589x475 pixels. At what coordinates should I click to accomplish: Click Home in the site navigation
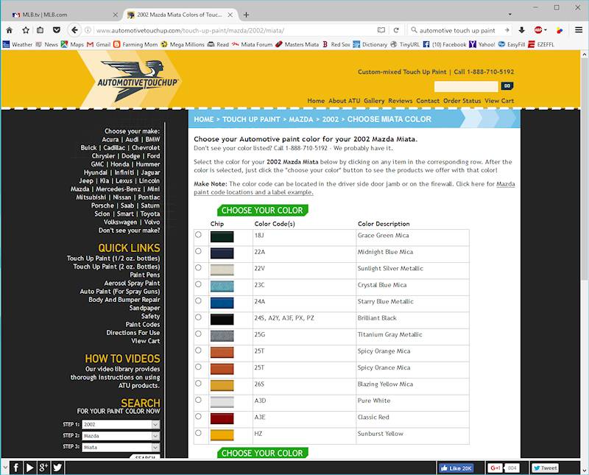tap(316, 101)
